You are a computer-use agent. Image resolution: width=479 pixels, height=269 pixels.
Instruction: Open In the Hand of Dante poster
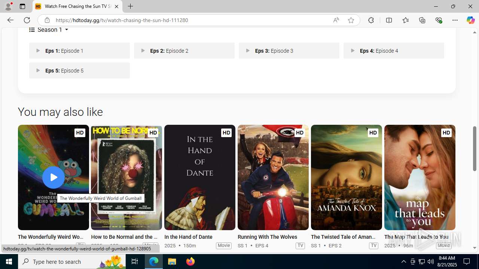click(200, 177)
